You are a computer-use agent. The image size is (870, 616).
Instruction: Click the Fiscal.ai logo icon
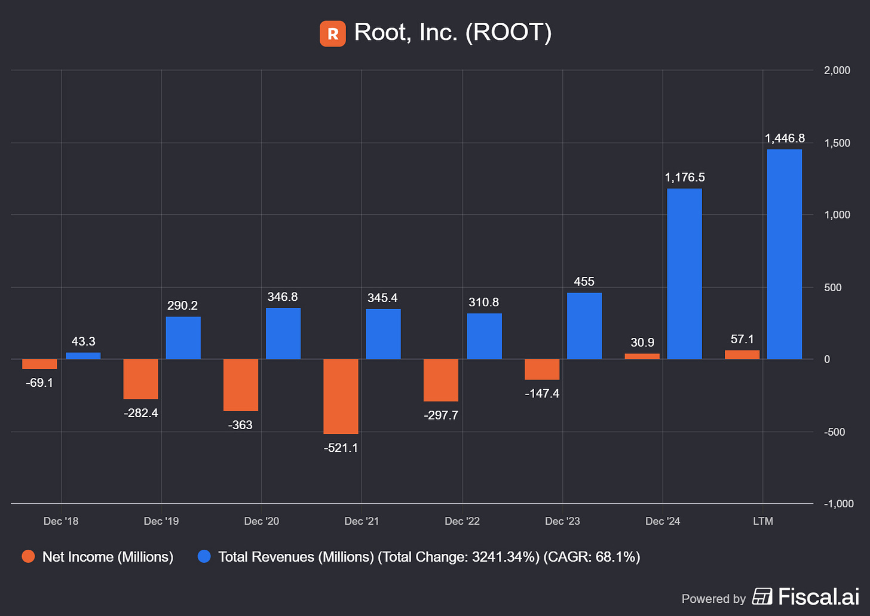click(x=762, y=596)
